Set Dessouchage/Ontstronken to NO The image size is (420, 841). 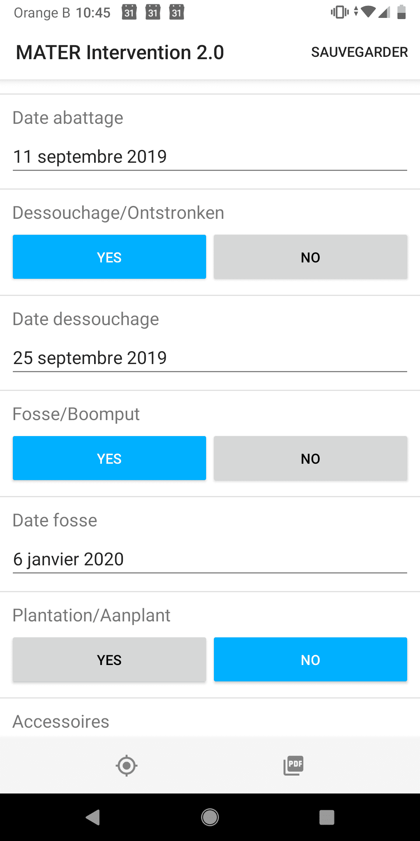click(310, 257)
